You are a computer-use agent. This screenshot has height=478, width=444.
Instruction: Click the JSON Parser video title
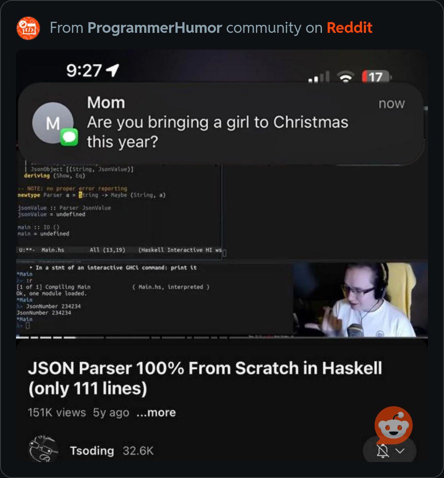coord(205,378)
